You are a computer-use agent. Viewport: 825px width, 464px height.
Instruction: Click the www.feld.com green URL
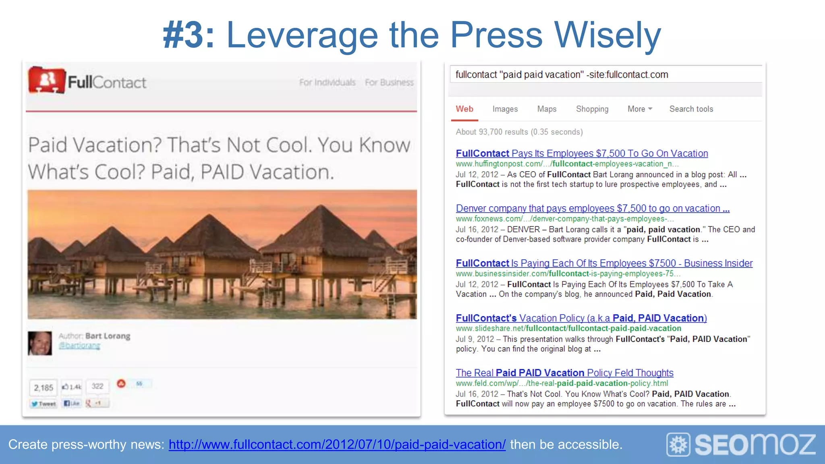click(562, 383)
